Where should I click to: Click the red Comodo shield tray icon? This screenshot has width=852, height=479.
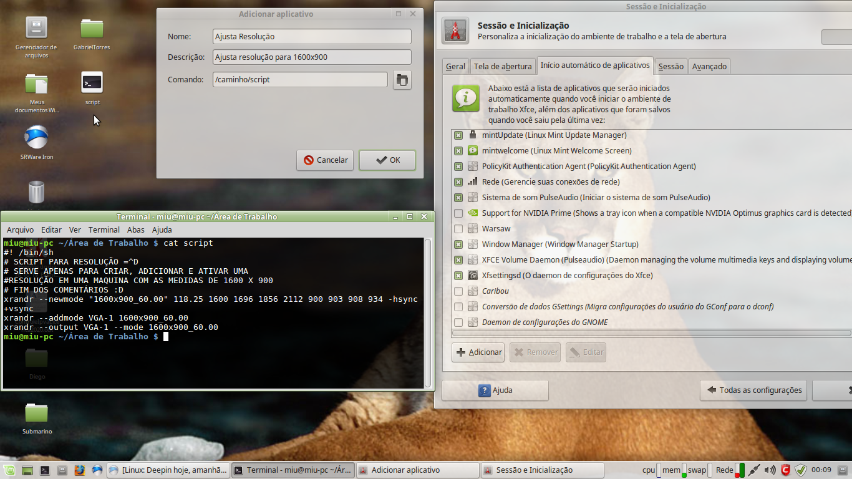[786, 470]
